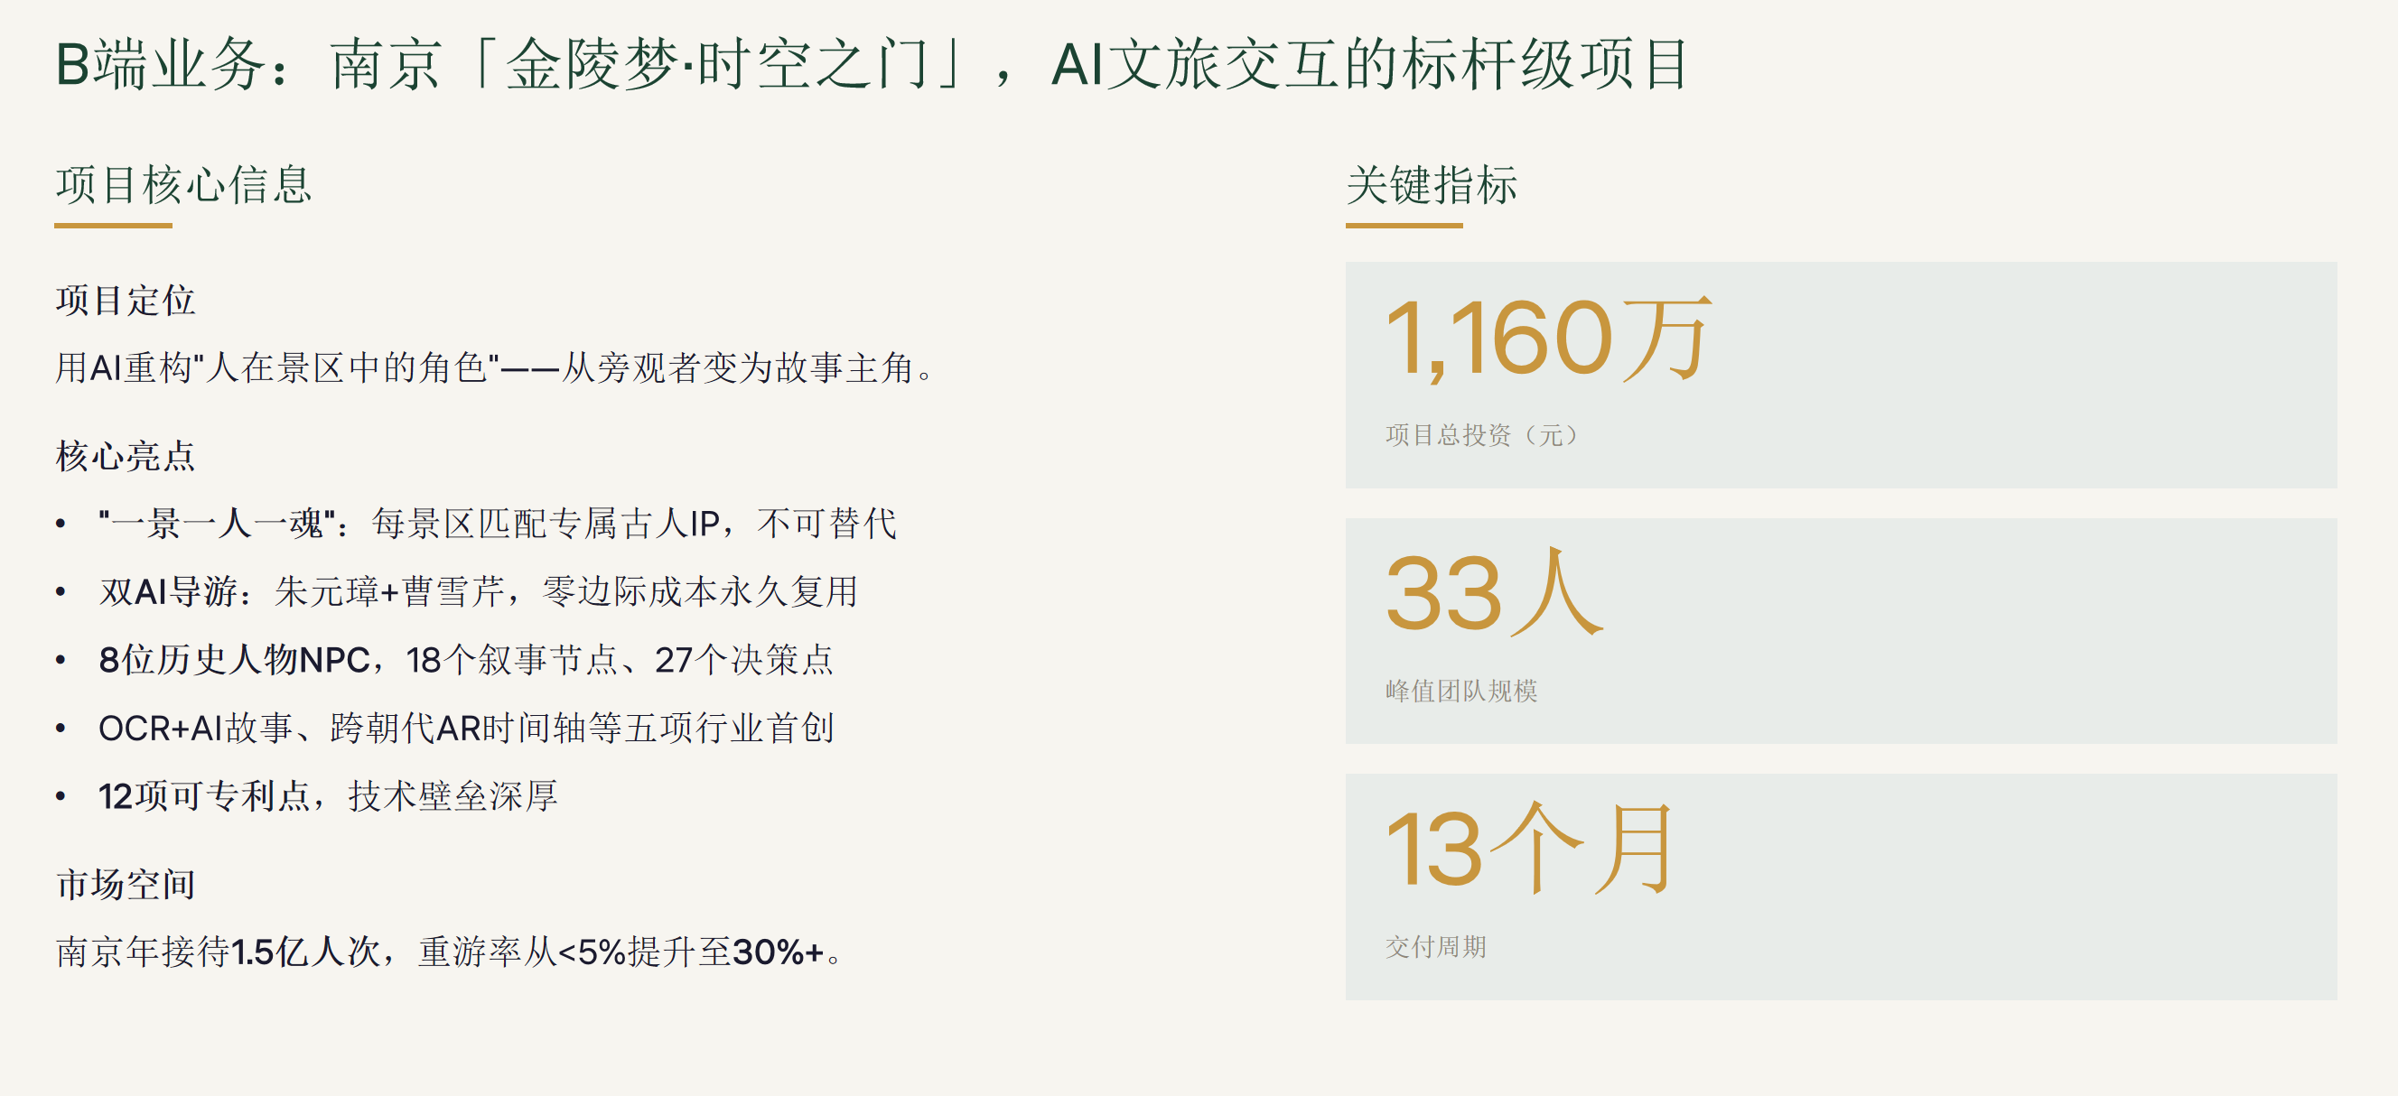
Task: Click the 33人 metric figure
Action: (1494, 592)
